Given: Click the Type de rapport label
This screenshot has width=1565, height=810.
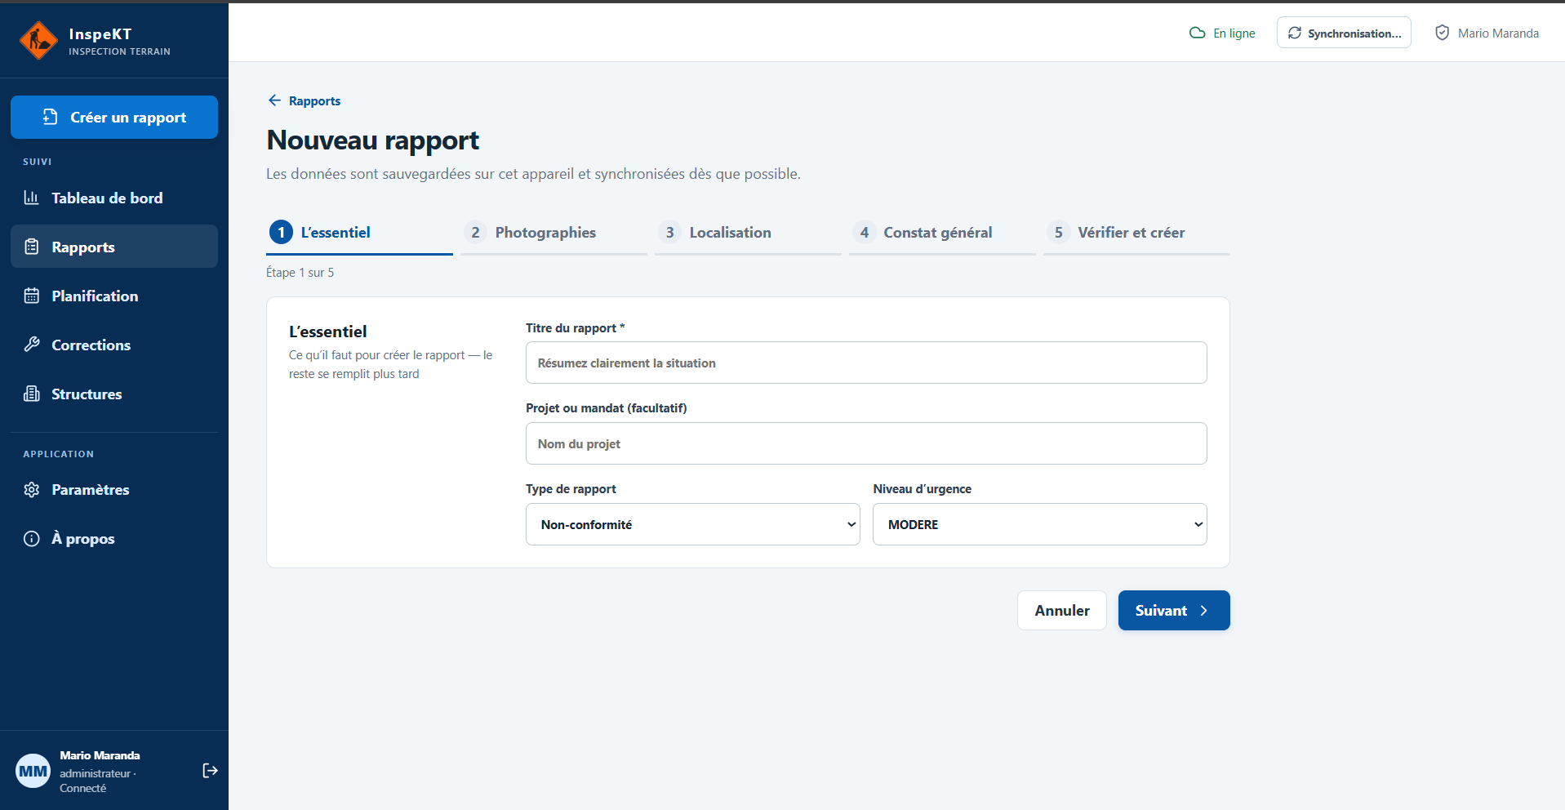Looking at the screenshot, I should 571,489.
